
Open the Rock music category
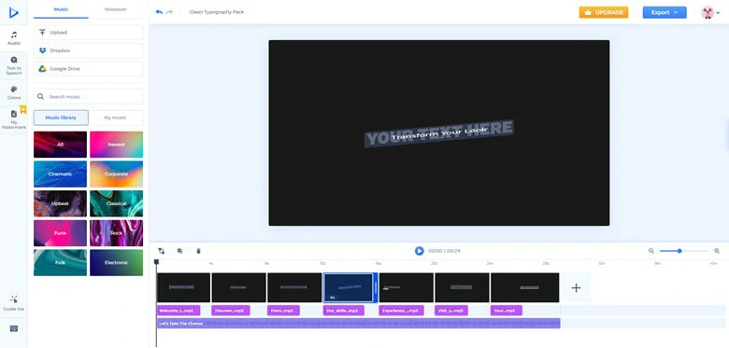click(x=116, y=233)
